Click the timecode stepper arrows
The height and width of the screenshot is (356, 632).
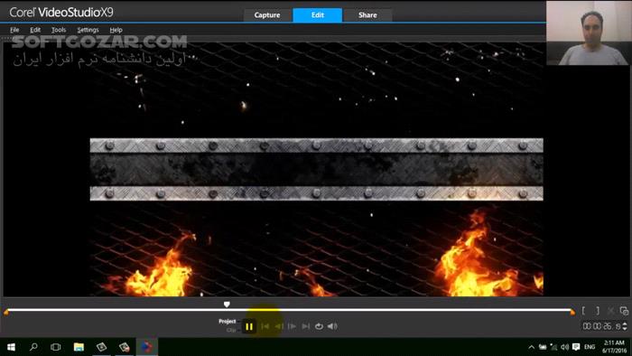pyautogui.click(x=625, y=326)
